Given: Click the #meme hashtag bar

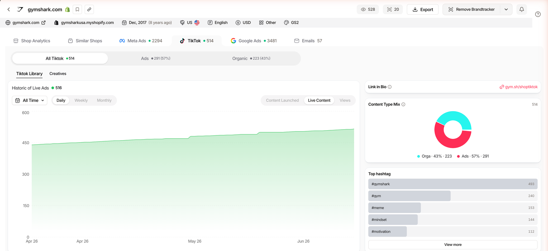Looking at the screenshot, I should [x=453, y=208].
